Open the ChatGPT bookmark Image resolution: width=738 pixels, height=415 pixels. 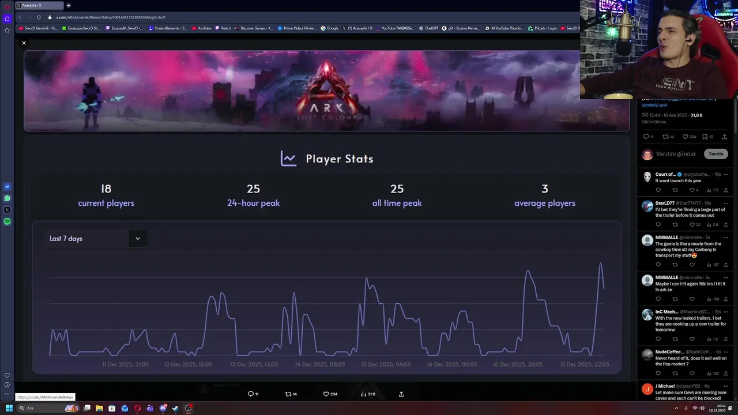pos(429,28)
